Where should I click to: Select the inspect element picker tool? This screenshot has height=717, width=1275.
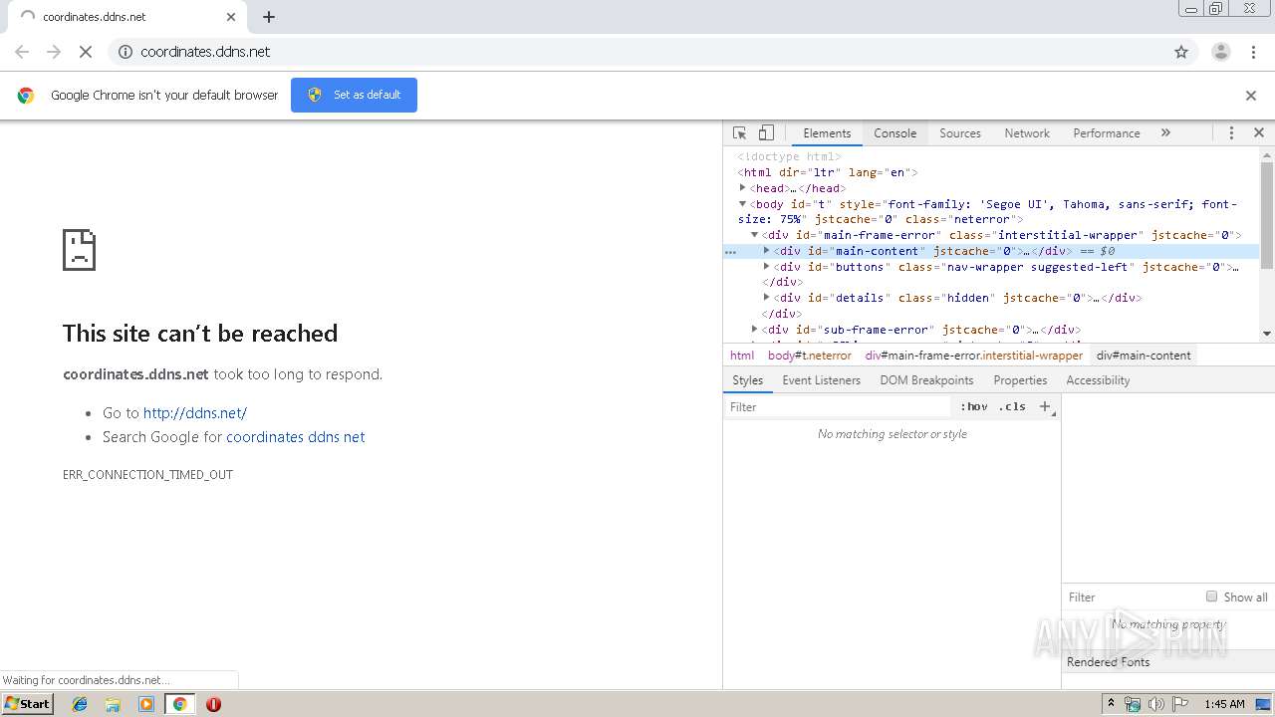click(x=740, y=132)
